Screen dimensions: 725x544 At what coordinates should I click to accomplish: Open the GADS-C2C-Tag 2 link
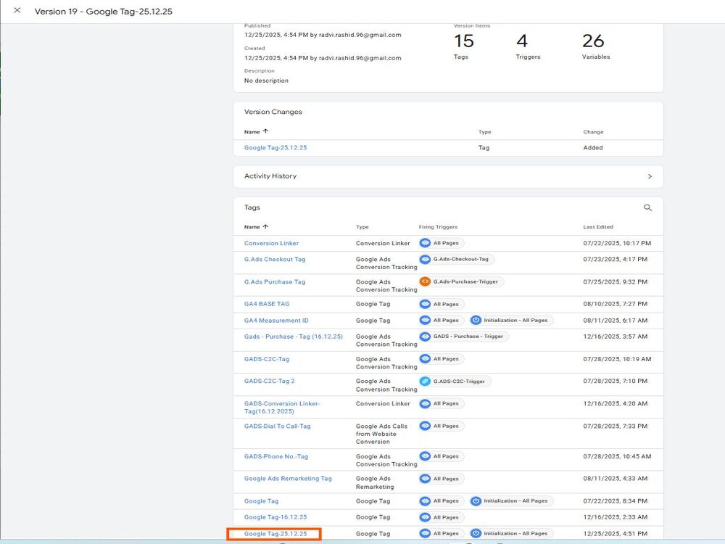point(270,382)
